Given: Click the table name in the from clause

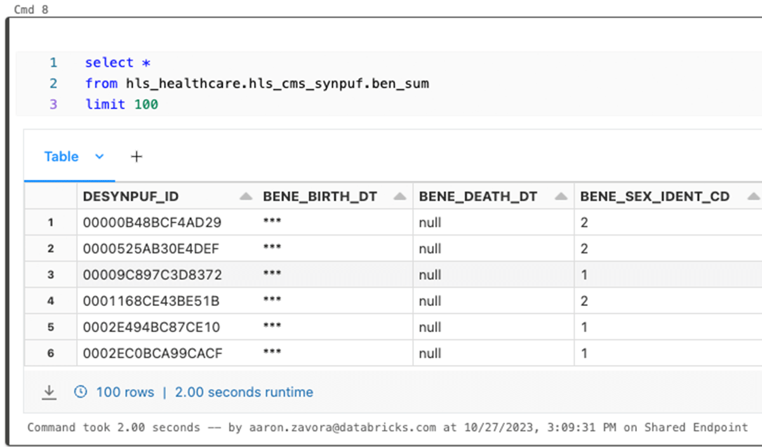Looking at the screenshot, I should (277, 83).
